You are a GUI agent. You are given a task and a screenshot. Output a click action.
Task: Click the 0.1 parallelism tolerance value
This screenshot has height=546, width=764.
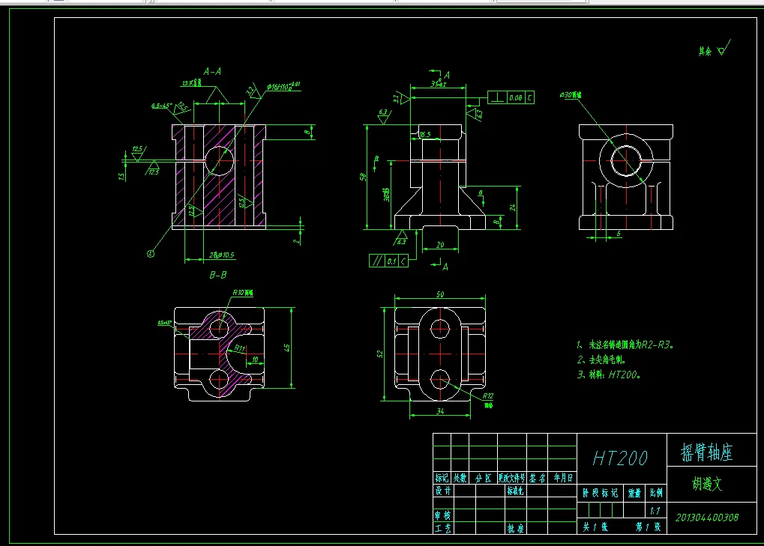coord(391,261)
